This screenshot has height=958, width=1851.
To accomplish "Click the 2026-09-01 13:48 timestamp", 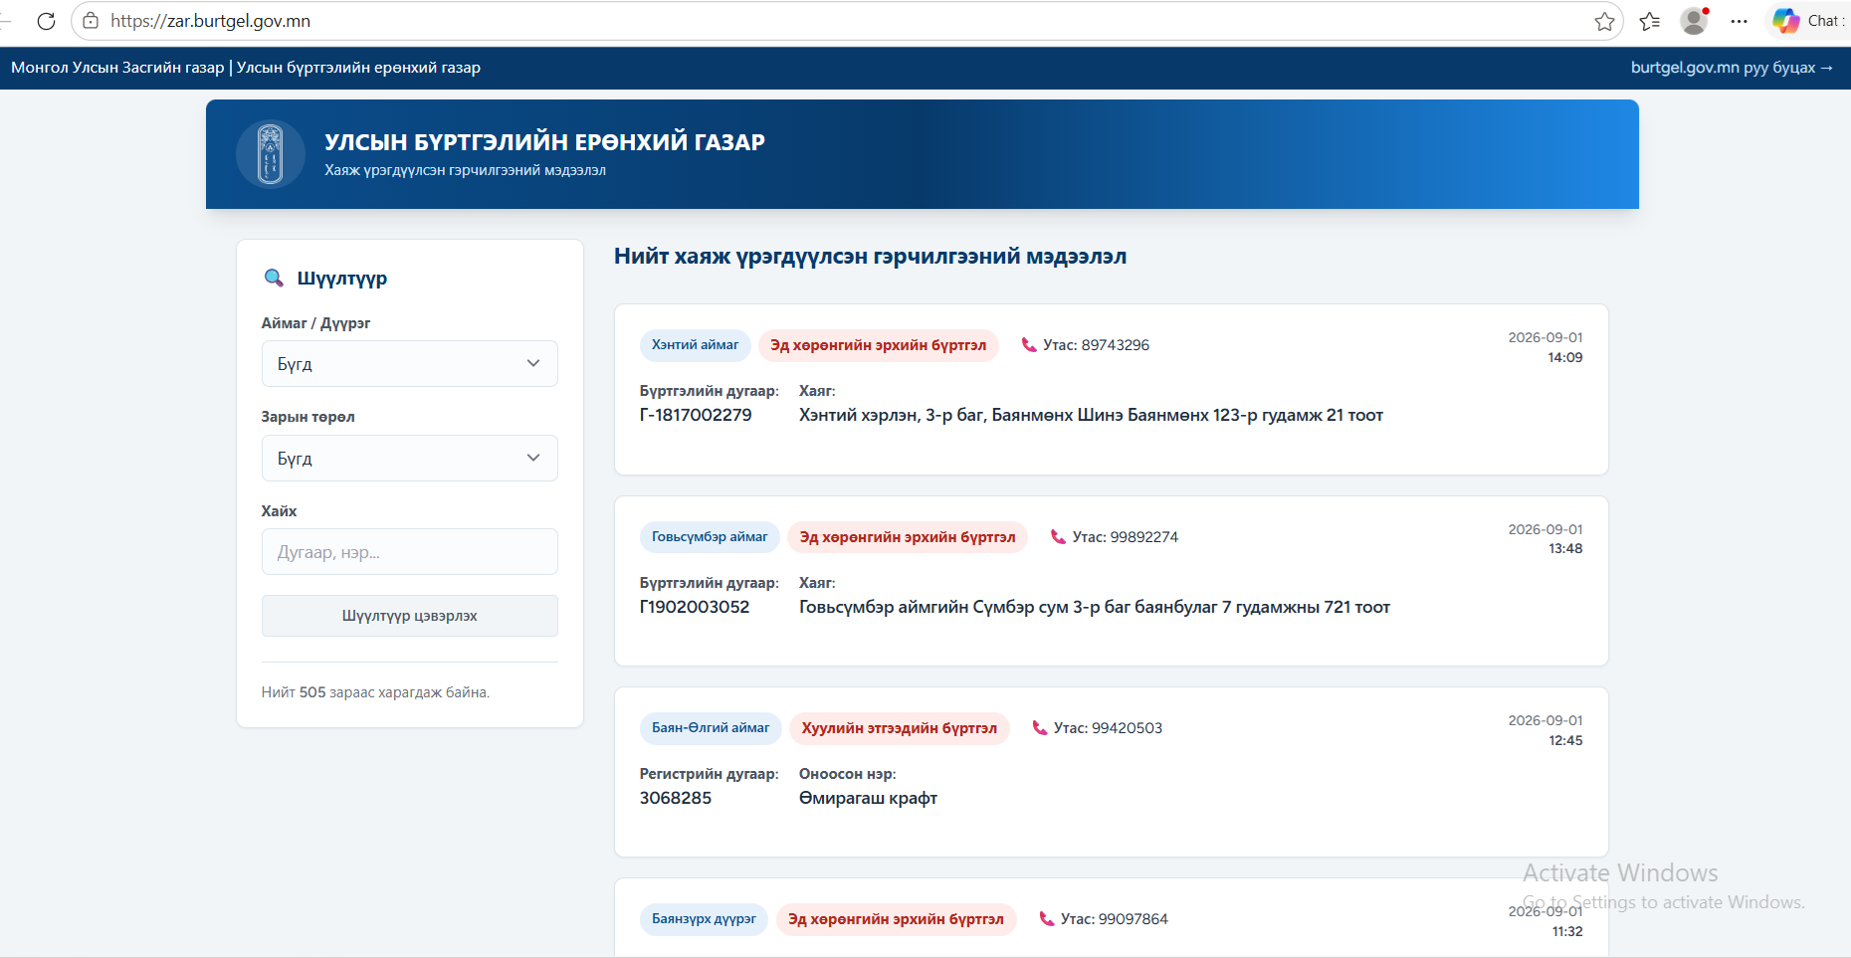I will click(x=1545, y=539).
